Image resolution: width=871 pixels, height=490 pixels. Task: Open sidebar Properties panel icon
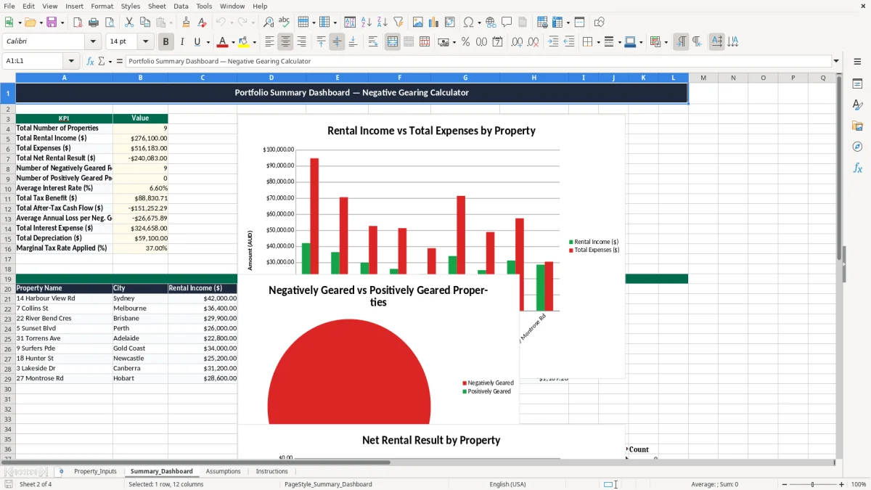[857, 84]
